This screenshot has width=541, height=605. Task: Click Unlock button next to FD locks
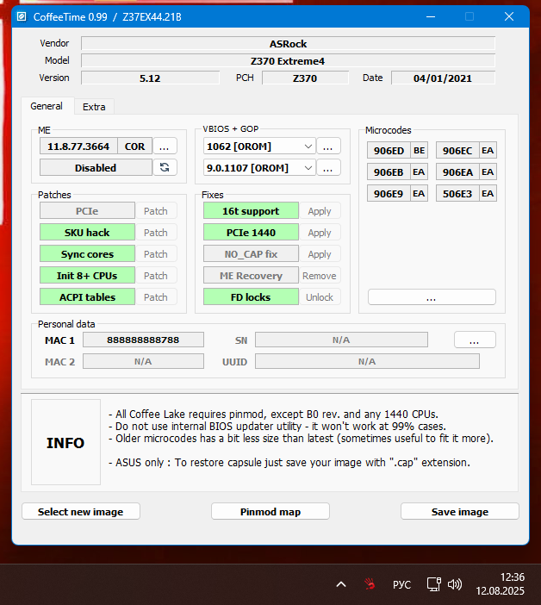pos(320,297)
